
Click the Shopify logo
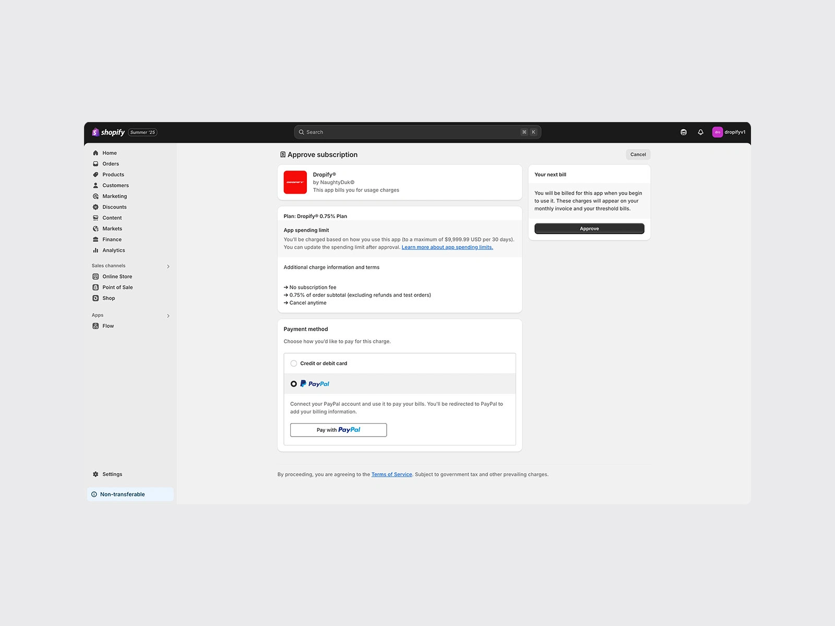(108, 132)
